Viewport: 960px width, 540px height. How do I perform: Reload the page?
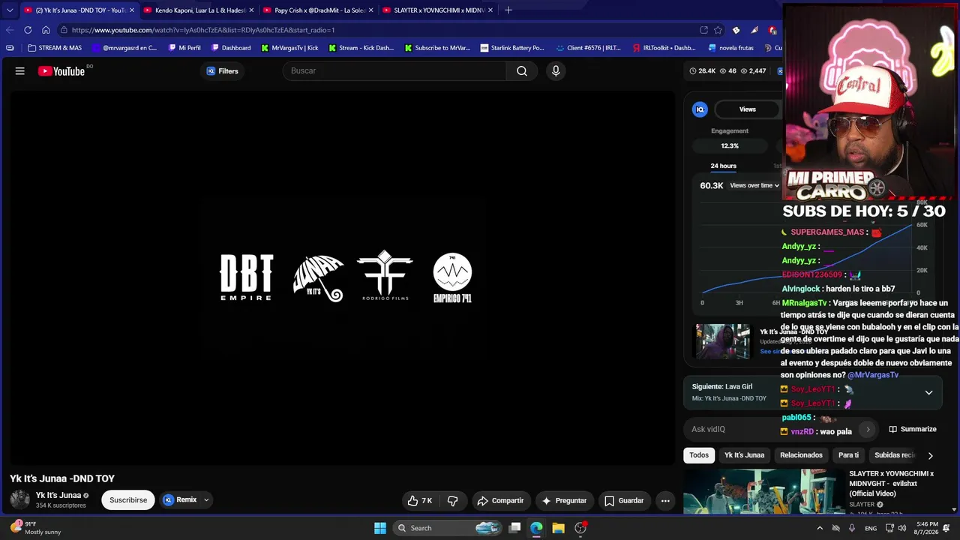coord(28,30)
